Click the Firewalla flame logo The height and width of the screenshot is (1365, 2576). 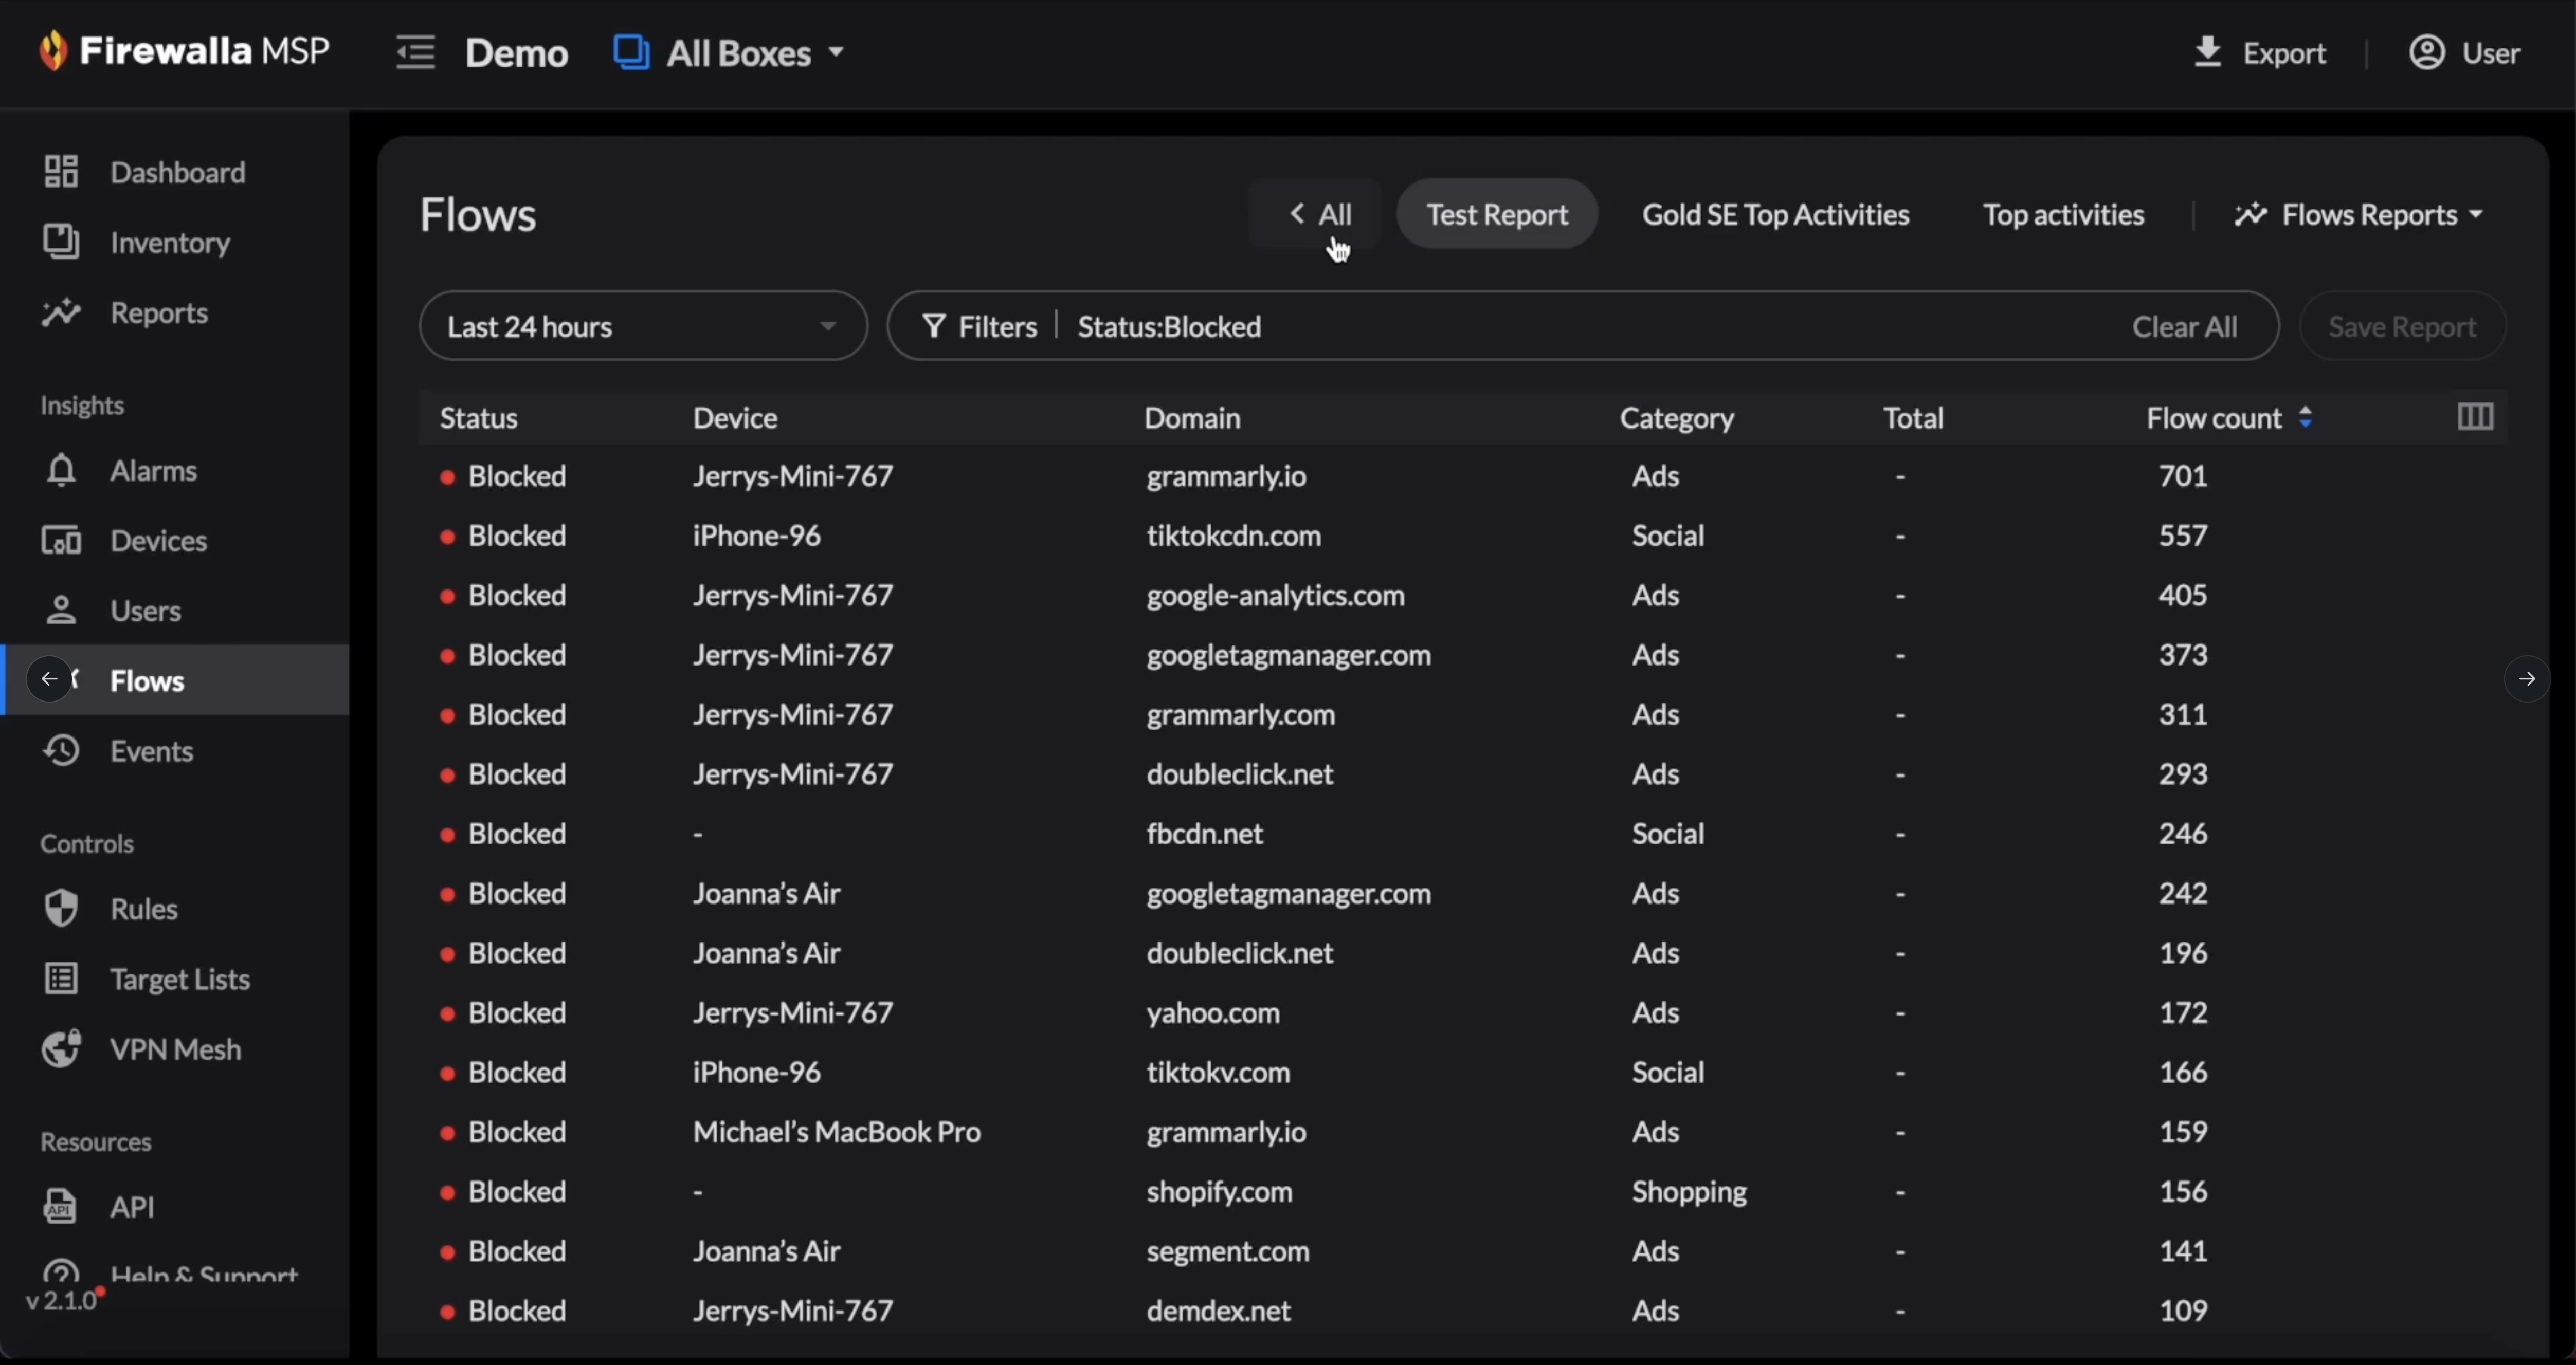(53, 50)
